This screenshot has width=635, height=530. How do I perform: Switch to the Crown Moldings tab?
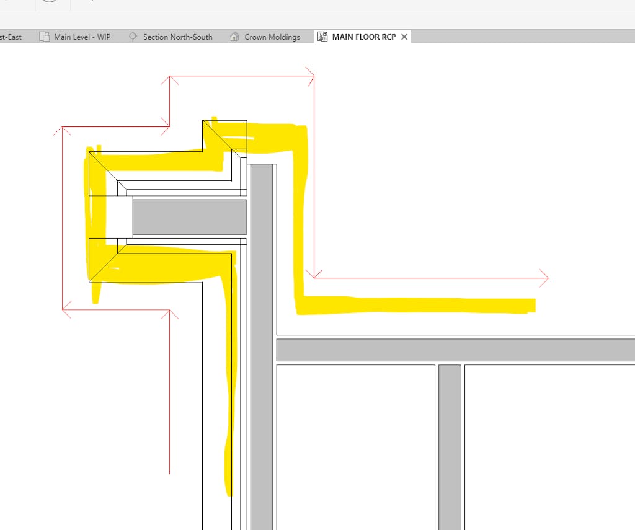(x=272, y=37)
